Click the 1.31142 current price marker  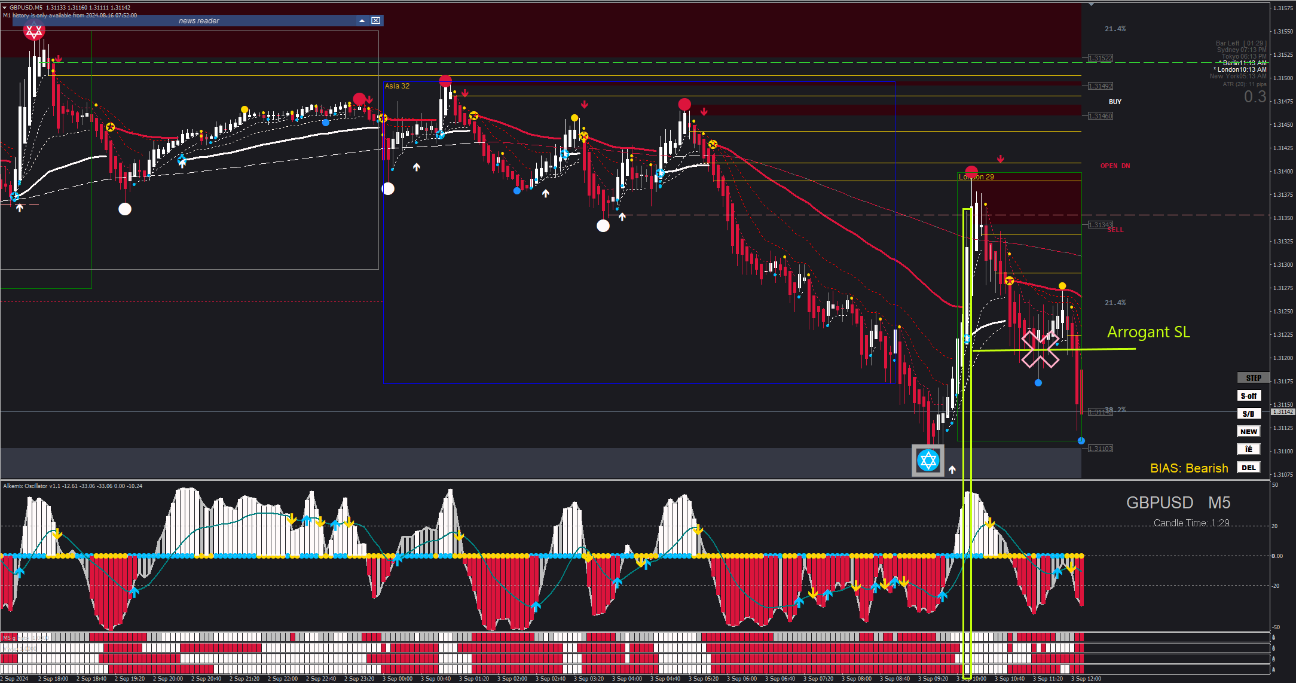point(1282,412)
